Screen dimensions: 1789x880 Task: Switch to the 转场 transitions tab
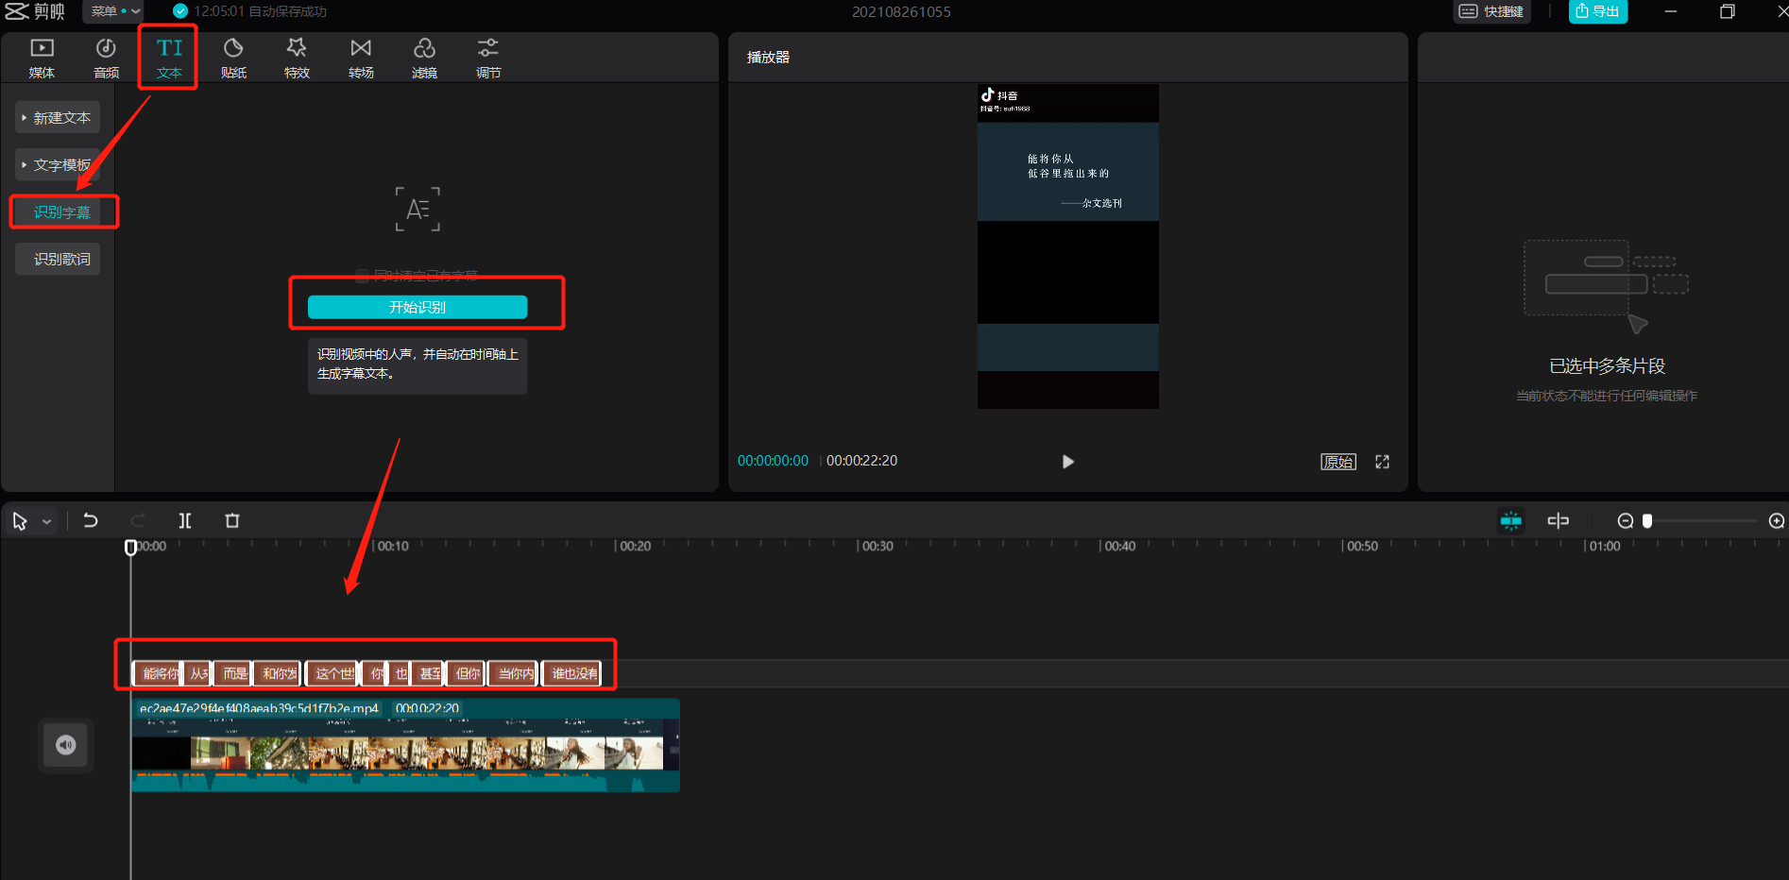tap(361, 59)
